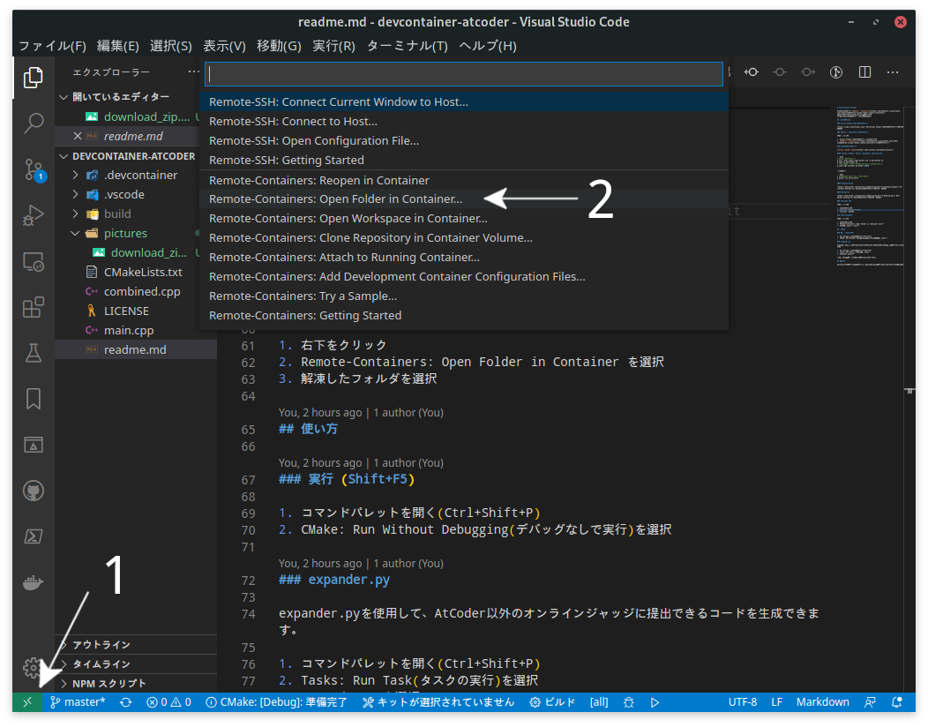Open timeline history icon in editor toolbar
This screenshot has width=928, height=727.
[x=836, y=72]
